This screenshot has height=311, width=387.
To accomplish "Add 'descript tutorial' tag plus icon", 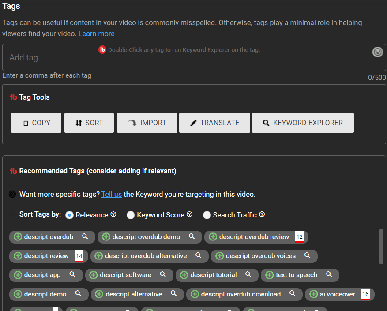I will click(x=184, y=275).
